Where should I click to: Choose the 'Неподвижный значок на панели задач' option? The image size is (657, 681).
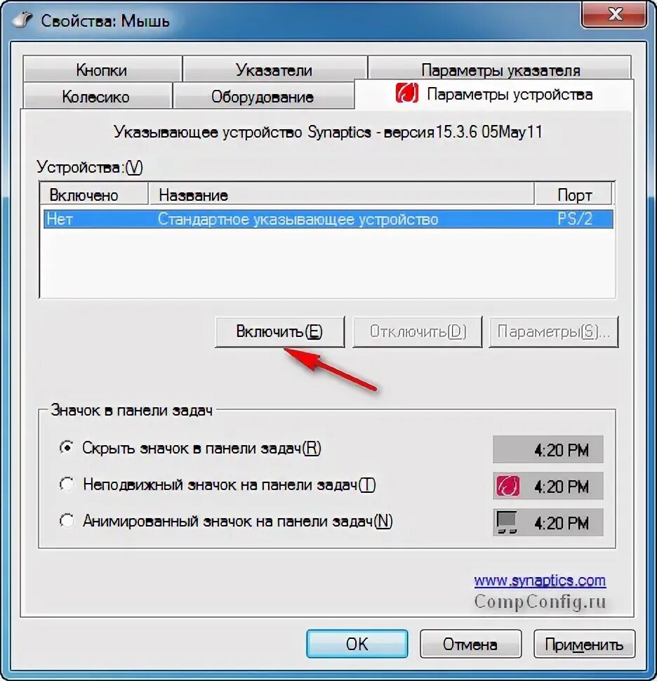tap(67, 484)
